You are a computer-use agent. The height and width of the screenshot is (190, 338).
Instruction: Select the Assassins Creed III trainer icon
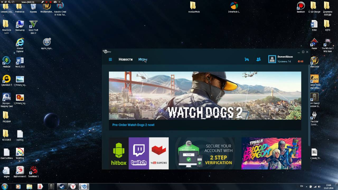pos(60,9)
